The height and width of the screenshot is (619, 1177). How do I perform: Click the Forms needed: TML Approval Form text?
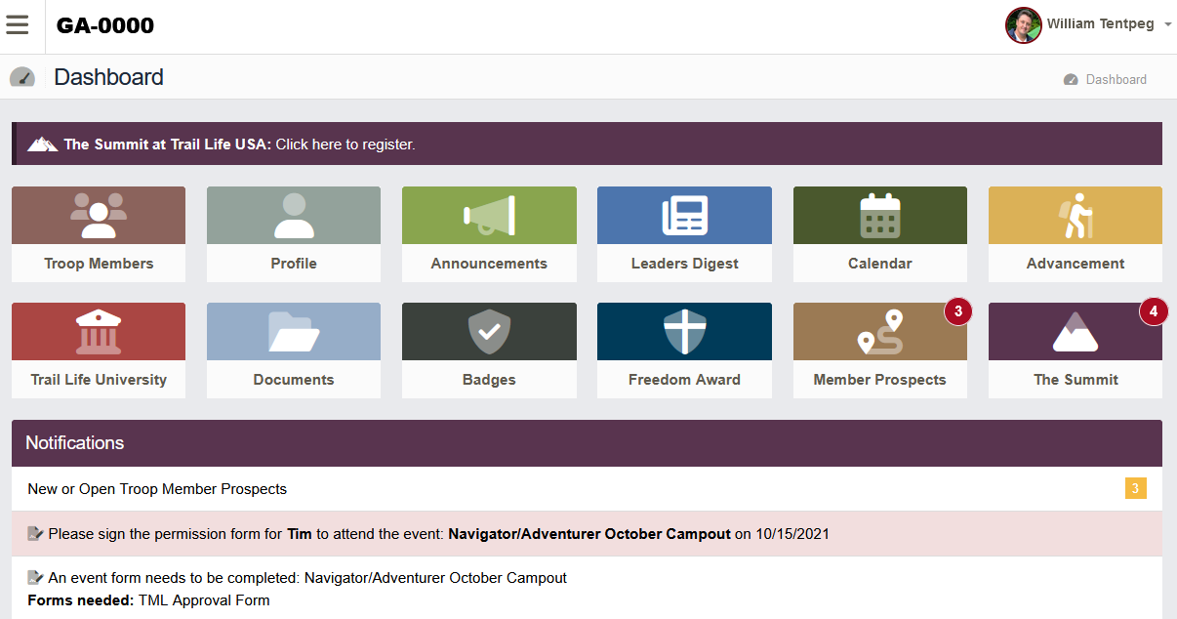(x=148, y=600)
